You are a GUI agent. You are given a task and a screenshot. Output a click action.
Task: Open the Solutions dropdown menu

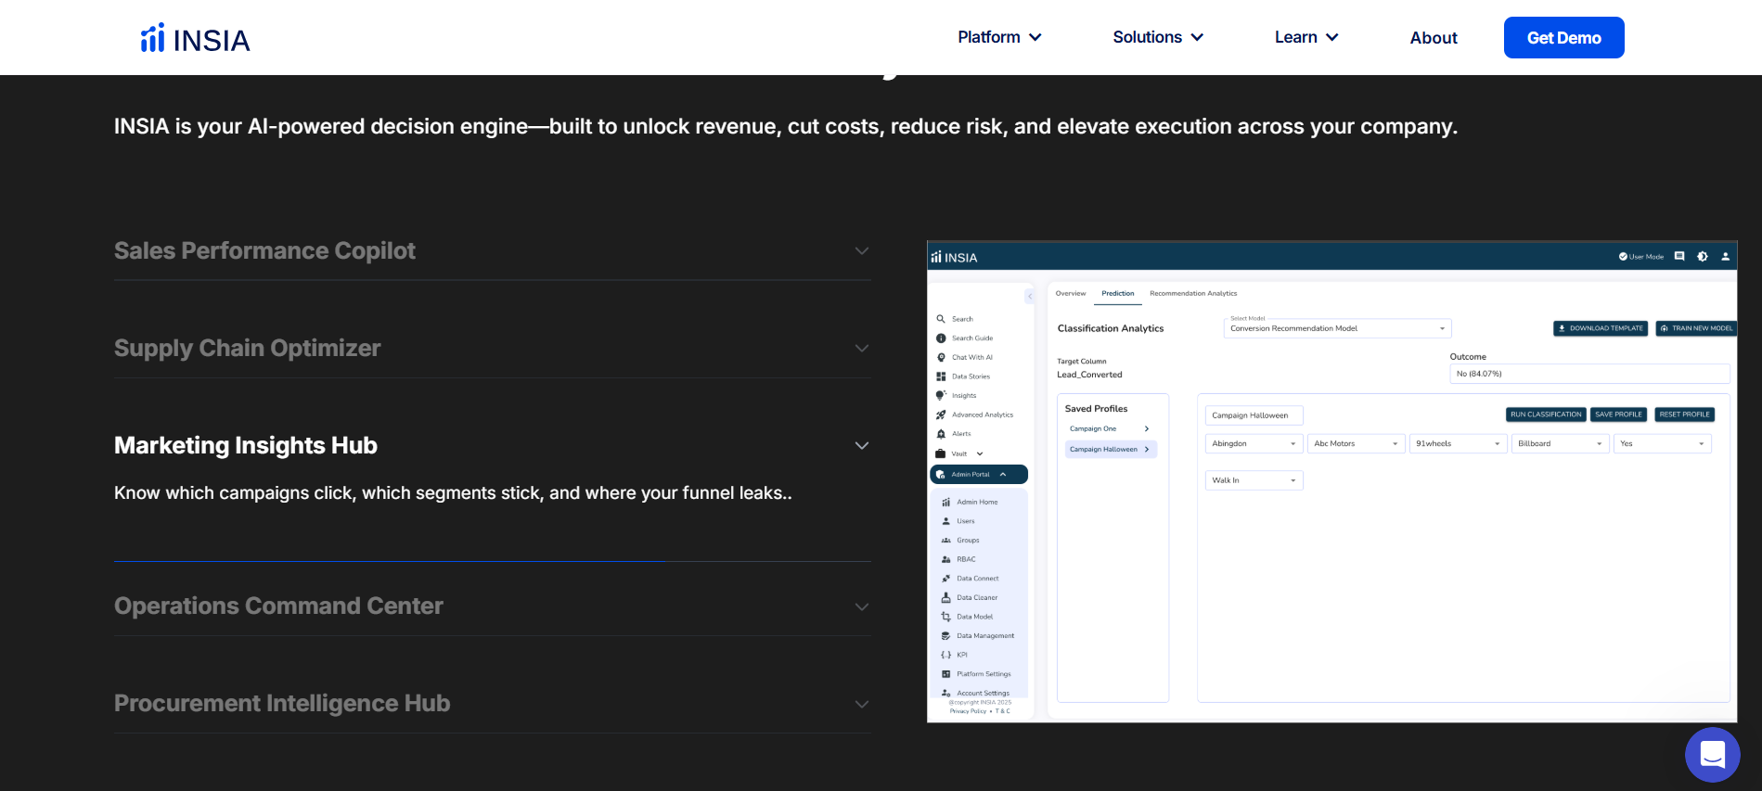pos(1158,37)
